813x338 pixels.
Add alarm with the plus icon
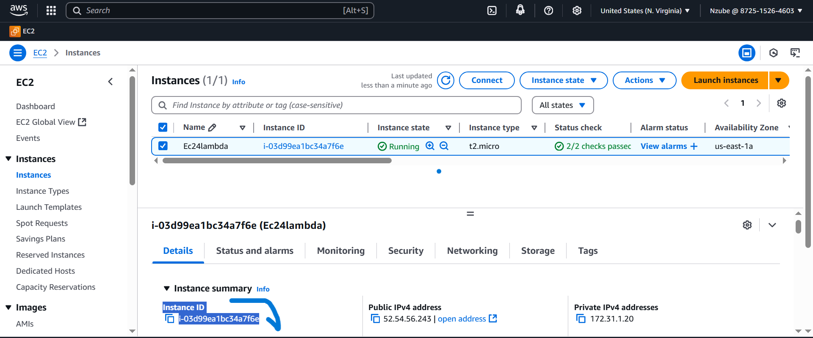(694, 146)
